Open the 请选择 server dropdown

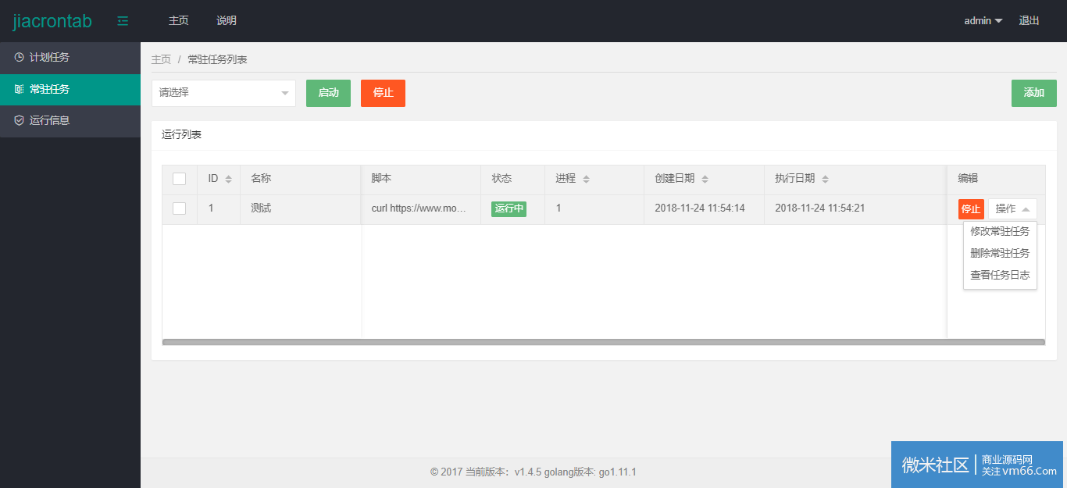pos(223,93)
